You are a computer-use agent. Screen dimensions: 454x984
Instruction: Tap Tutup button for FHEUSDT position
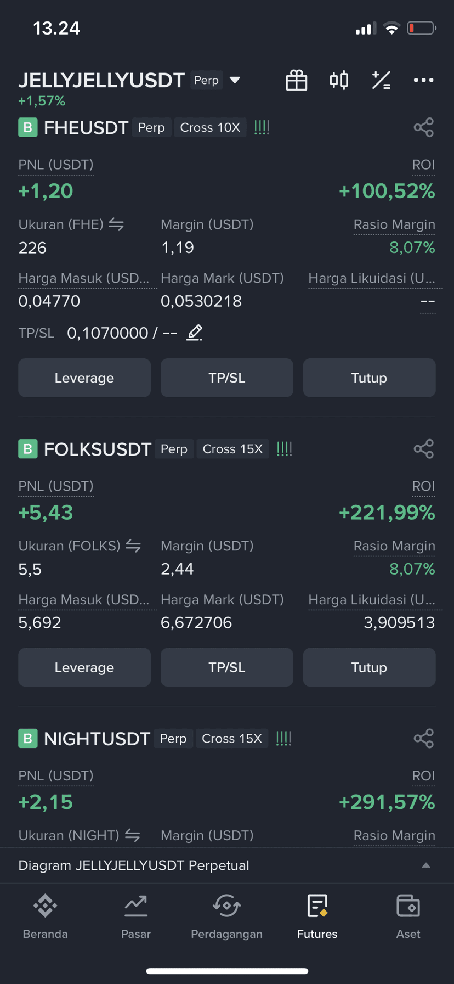pyautogui.click(x=369, y=378)
